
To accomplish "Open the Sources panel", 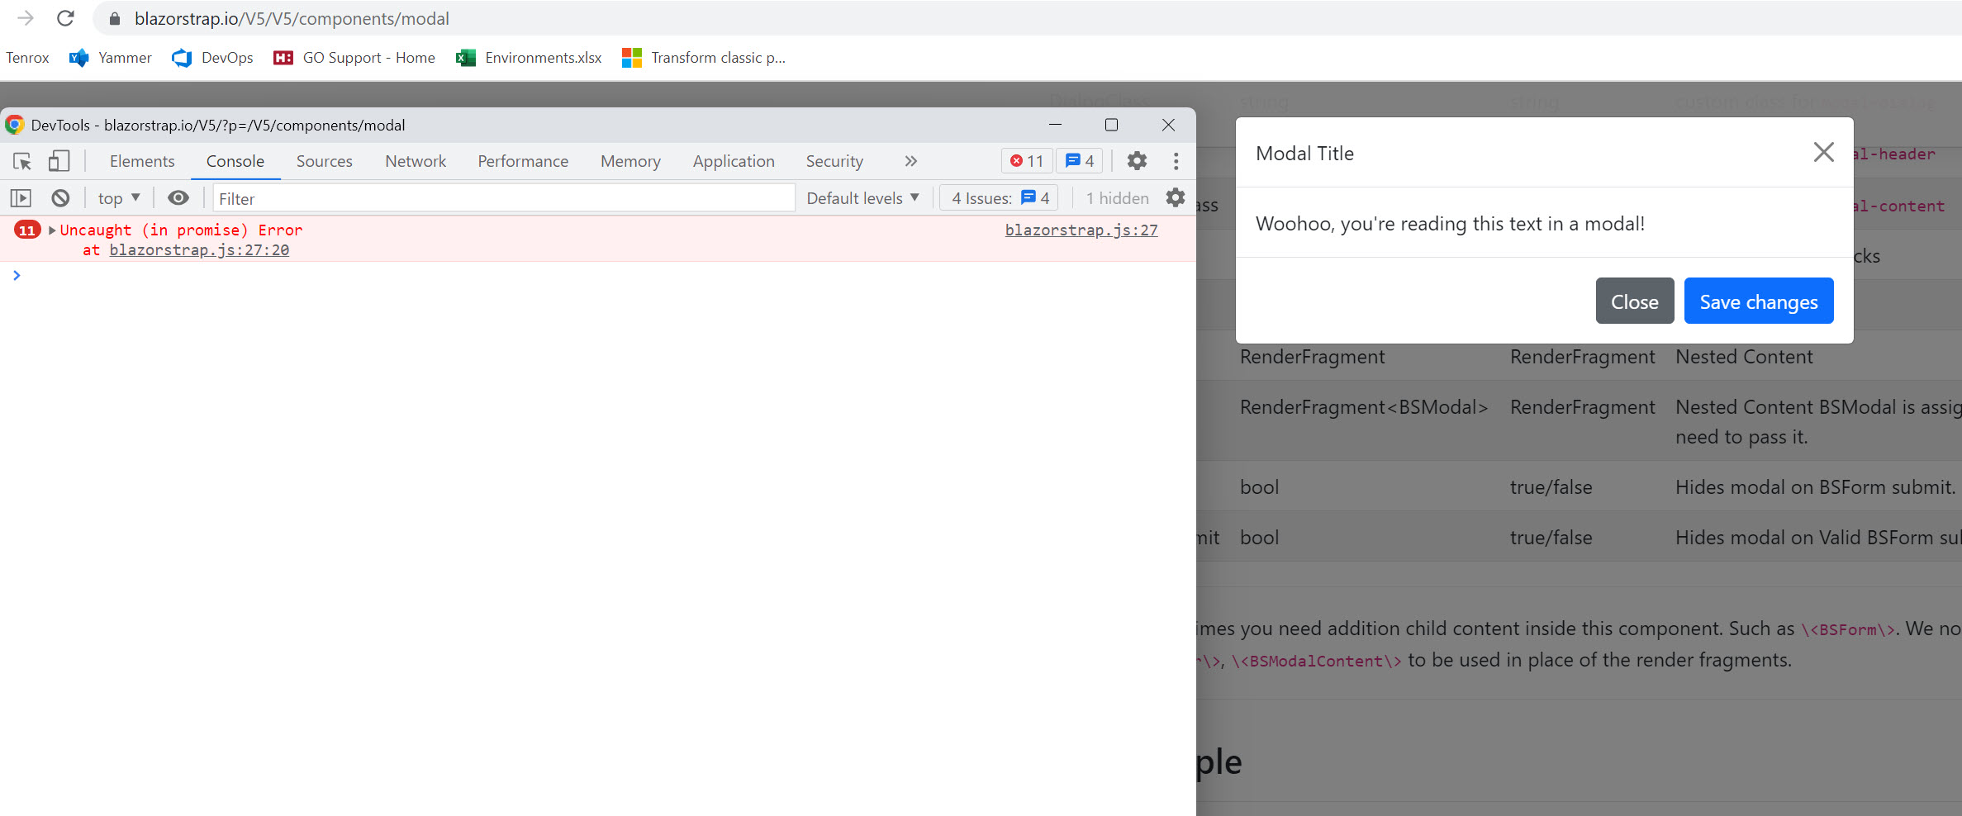I will (x=324, y=161).
